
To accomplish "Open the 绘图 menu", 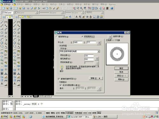I will 70,4.
